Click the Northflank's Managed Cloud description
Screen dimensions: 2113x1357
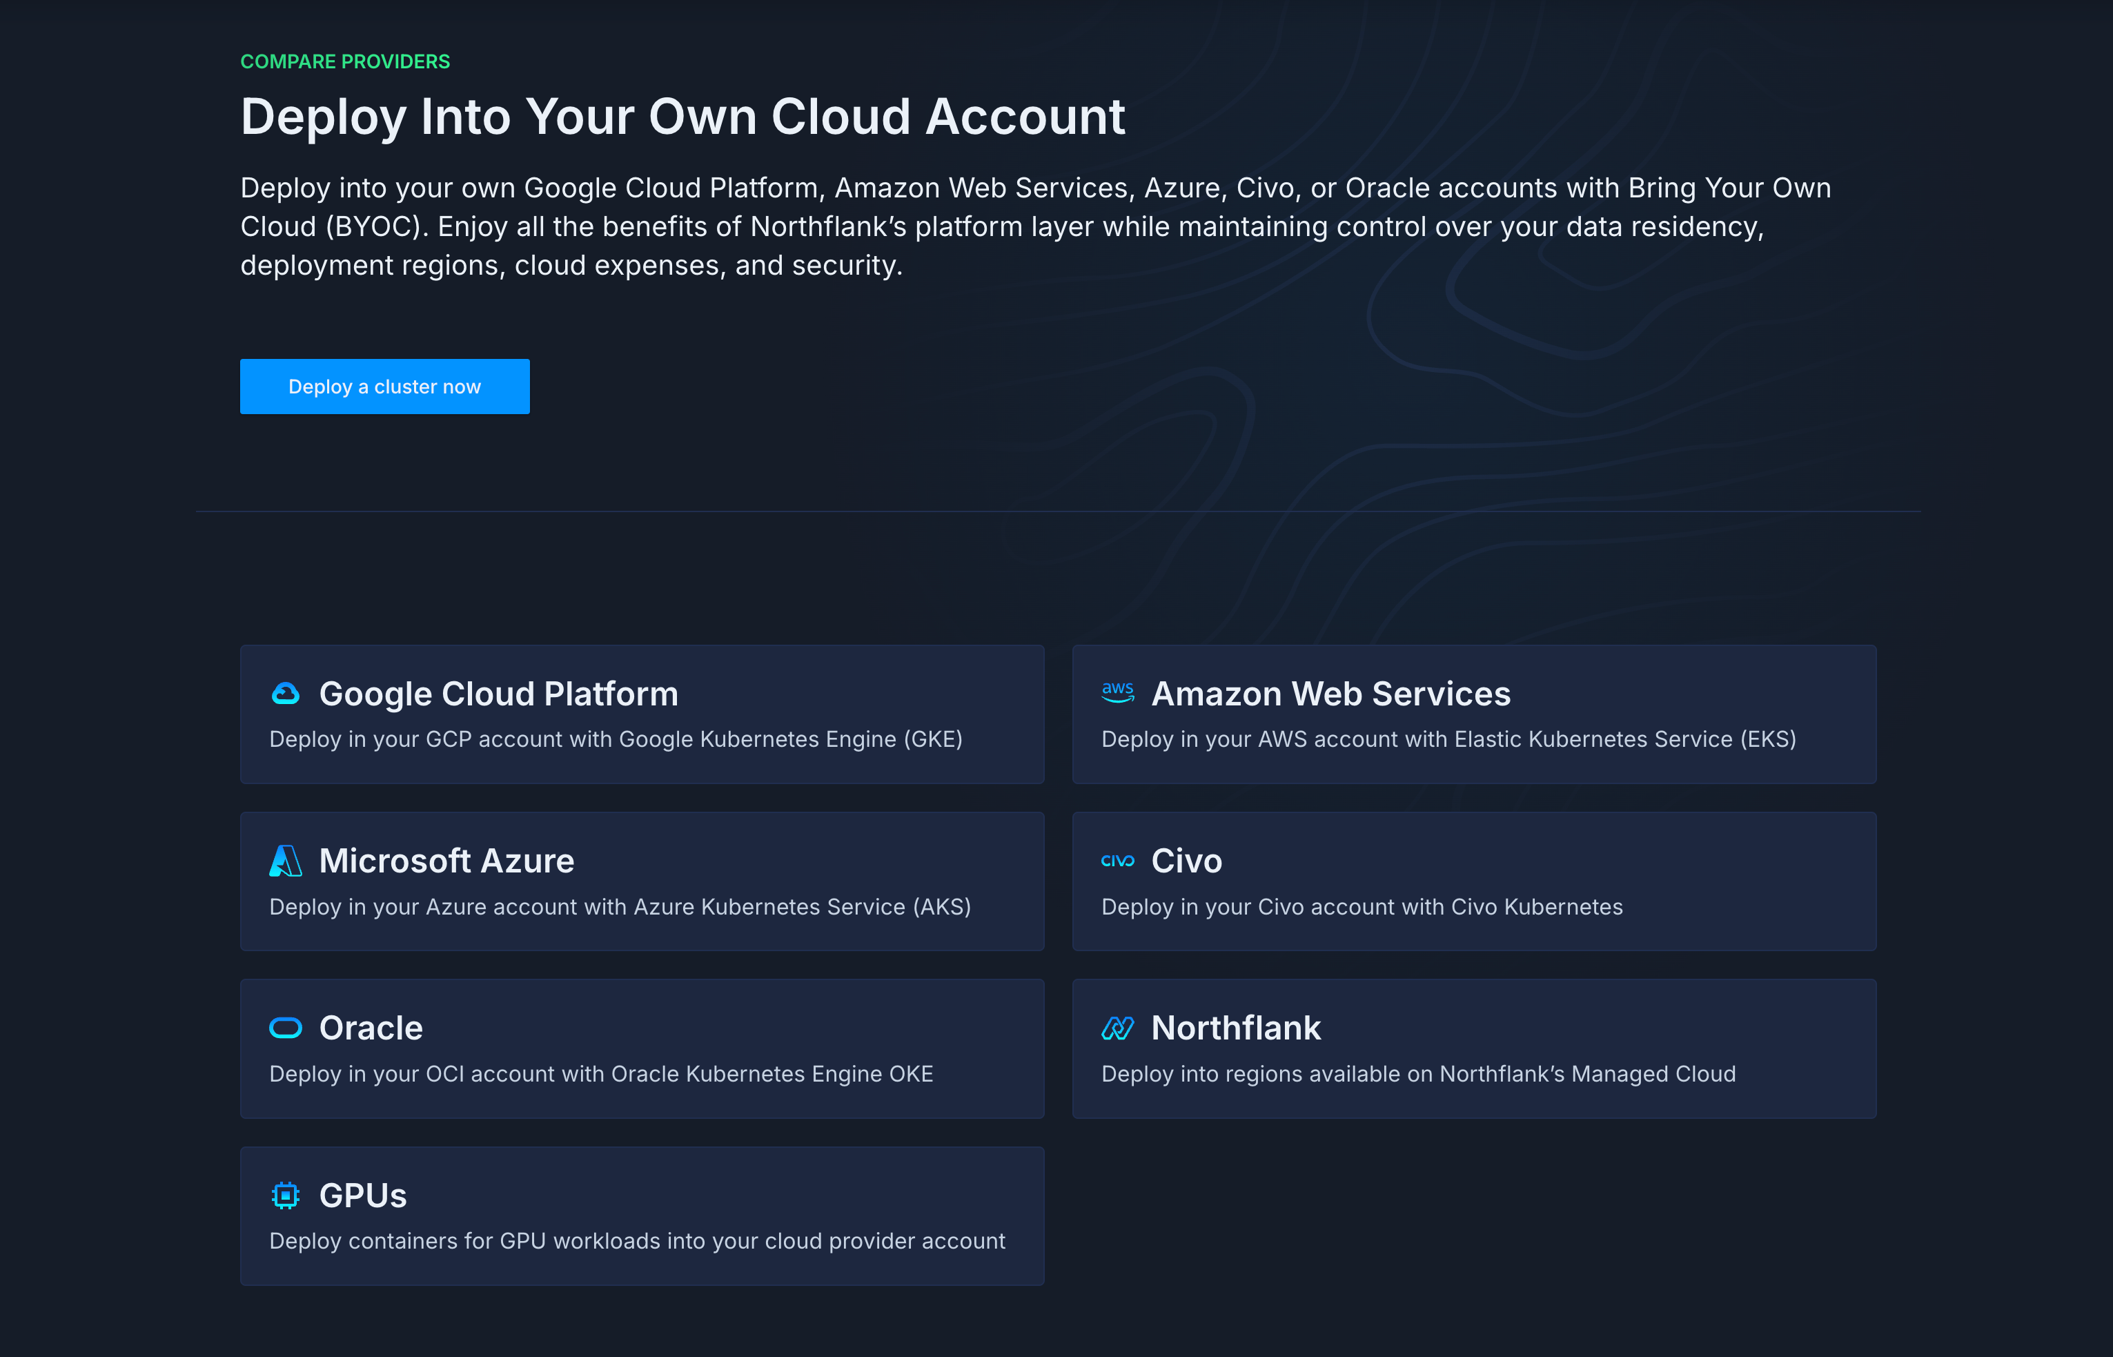click(x=1418, y=1074)
